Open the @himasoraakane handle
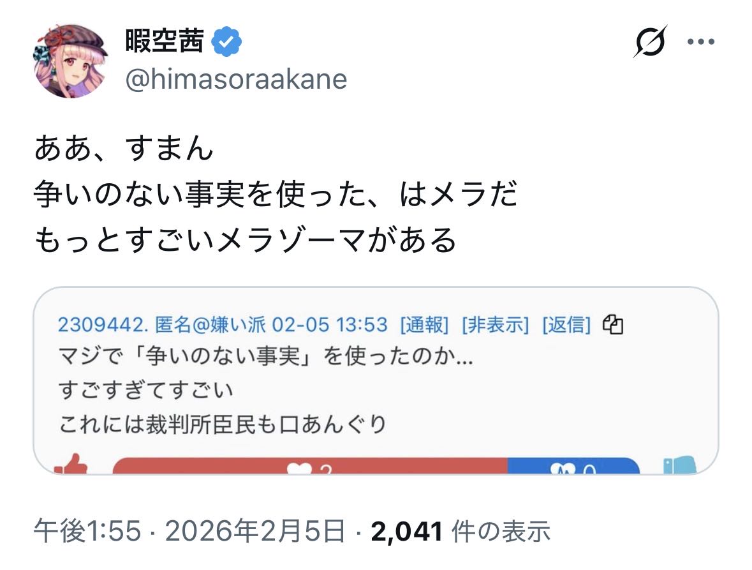This screenshot has width=752, height=570. coord(236,79)
